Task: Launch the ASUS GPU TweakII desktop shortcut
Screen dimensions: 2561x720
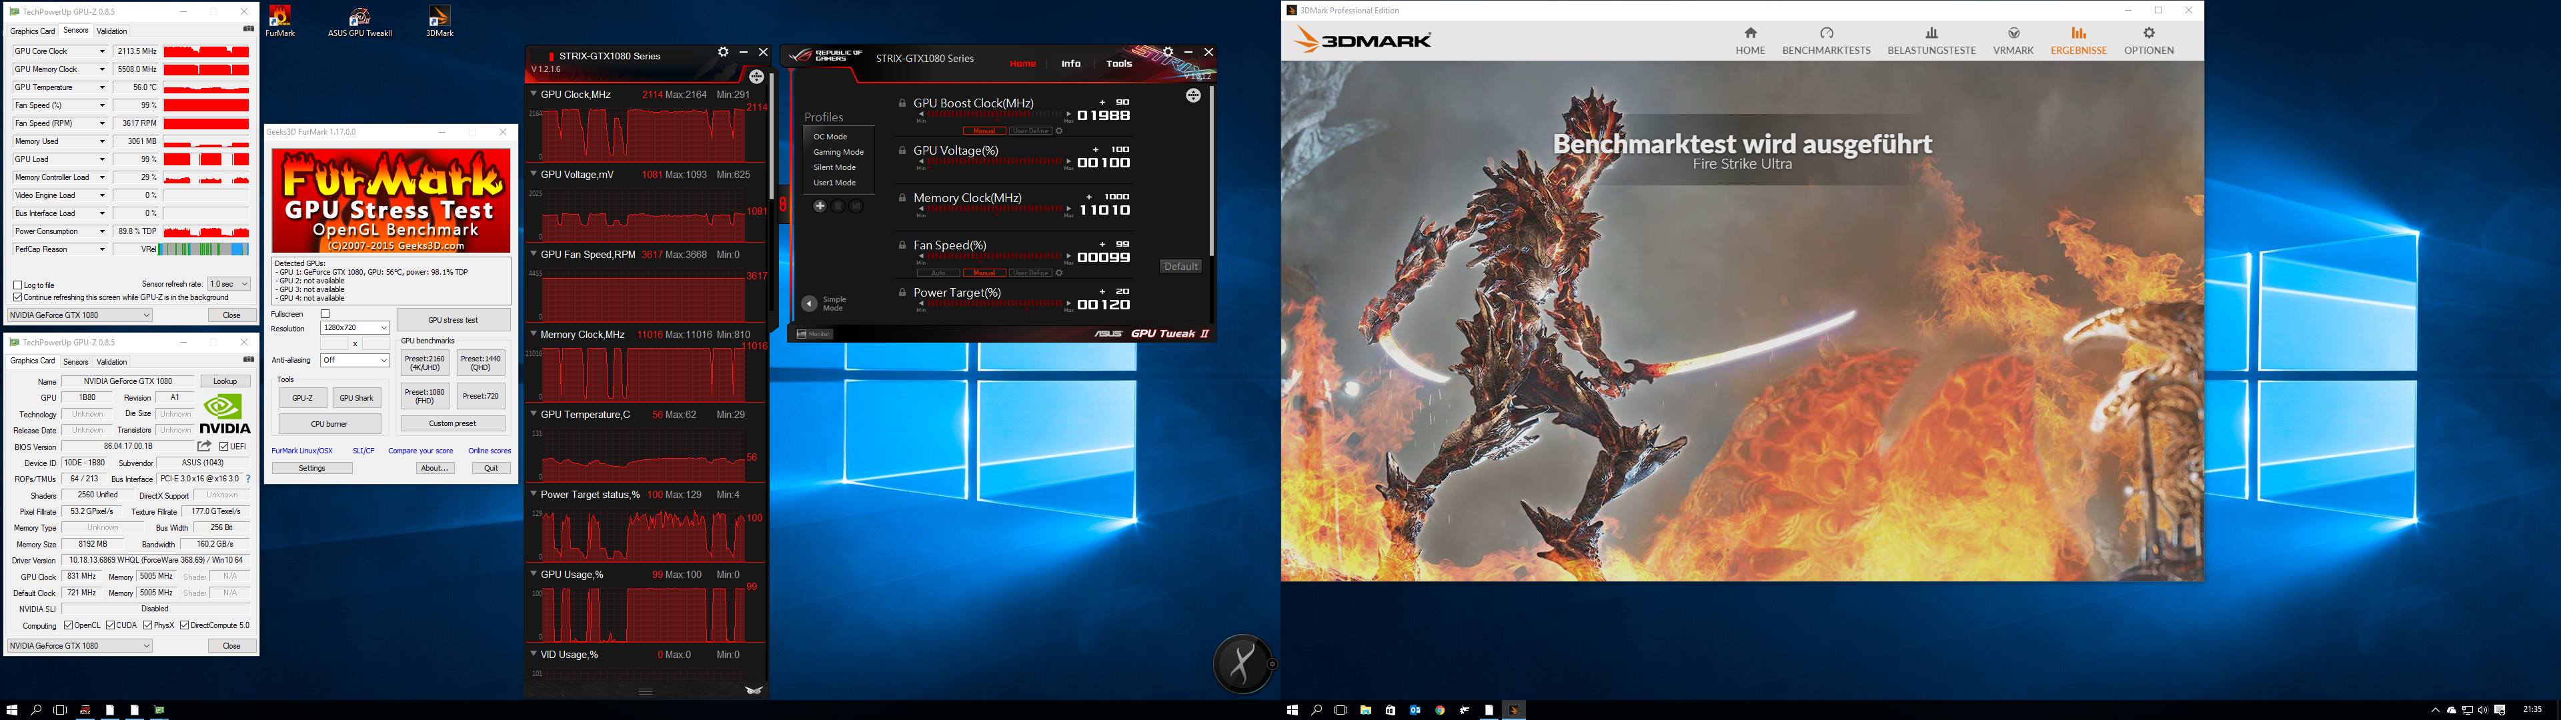Action: (360, 21)
